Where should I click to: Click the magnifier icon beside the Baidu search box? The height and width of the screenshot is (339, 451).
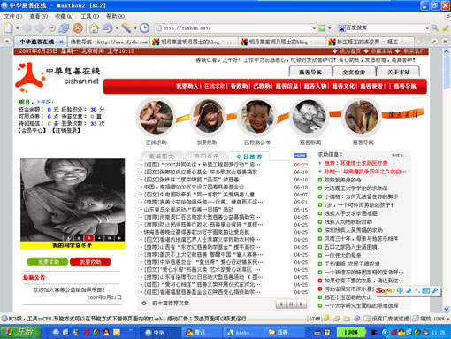[x=435, y=28]
